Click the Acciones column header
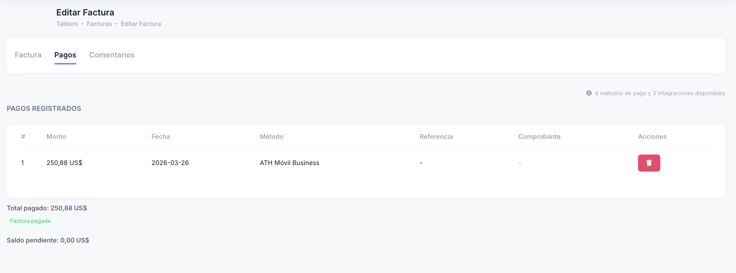The width and height of the screenshot is (736, 273). (x=652, y=136)
